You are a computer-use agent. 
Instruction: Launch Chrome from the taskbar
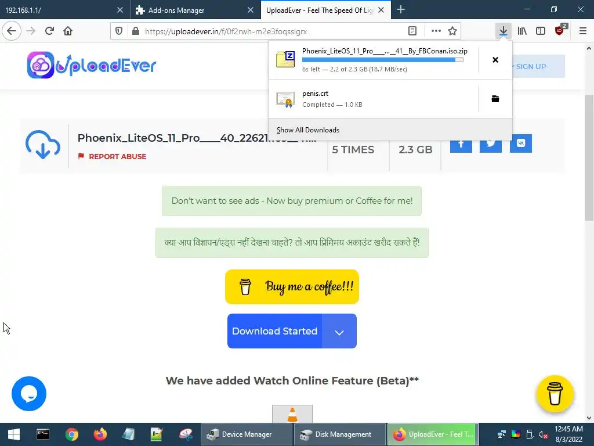coord(71,434)
